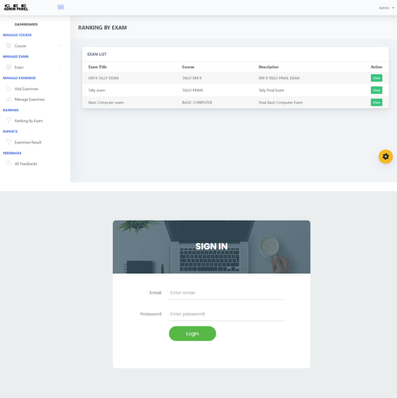Image resolution: width=397 pixels, height=398 pixels.
Task: Click the ERP.9 TALLY EXAM title cell
Action: click(x=104, y=78)
